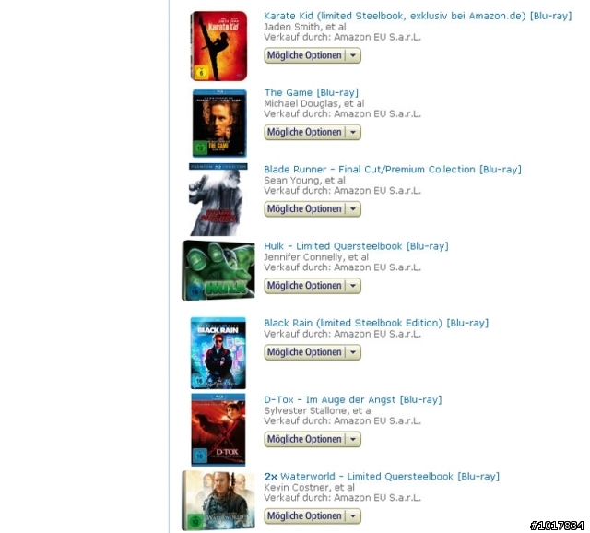Click The Game Blu-ray cover thumbnail
This screenshot has height=533, width=590.
coord(219,123)
